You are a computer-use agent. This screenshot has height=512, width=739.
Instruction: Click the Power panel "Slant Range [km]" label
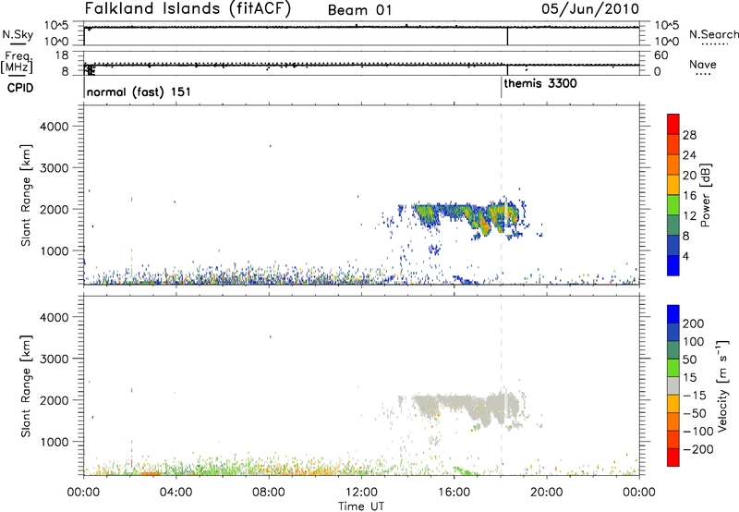(26, 196)
